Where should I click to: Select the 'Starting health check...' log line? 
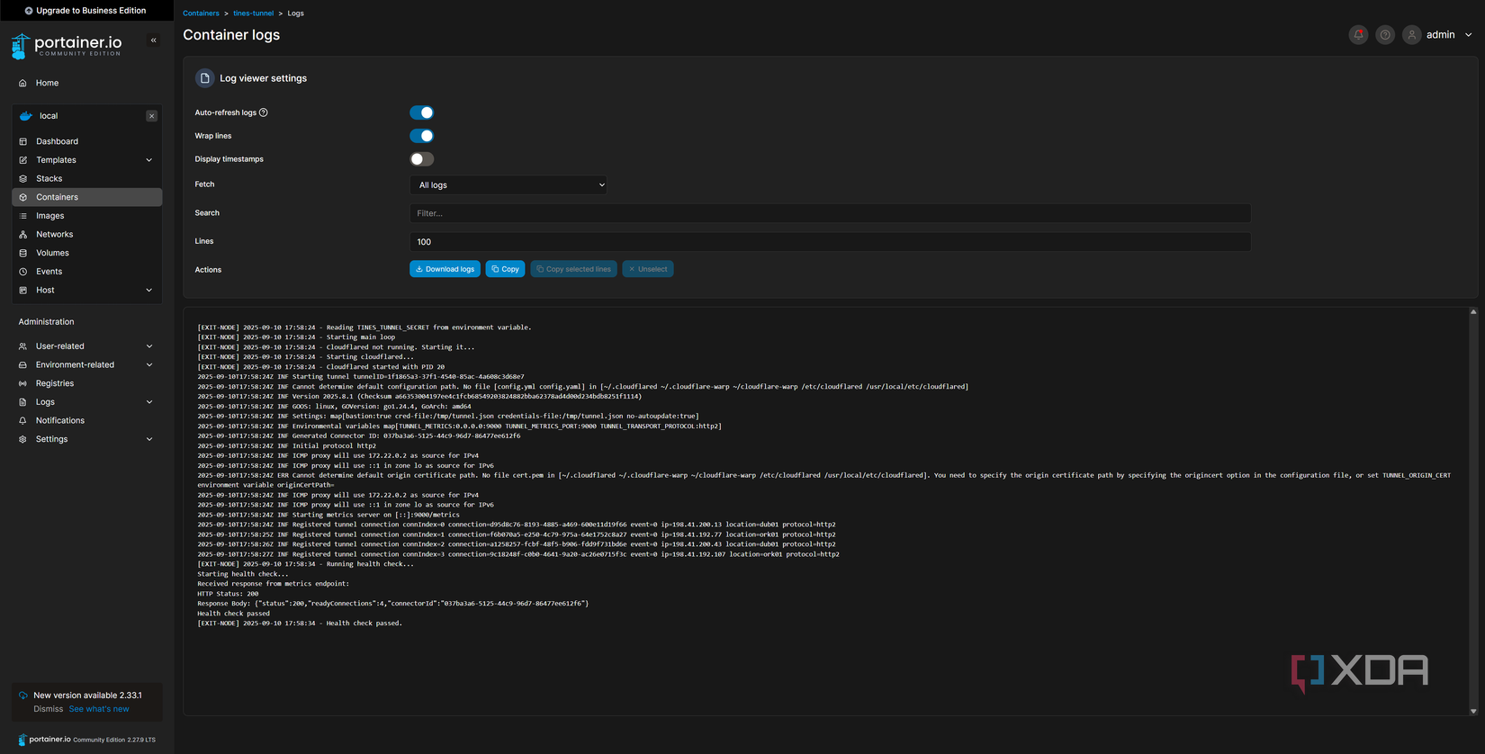pos(243,574)
